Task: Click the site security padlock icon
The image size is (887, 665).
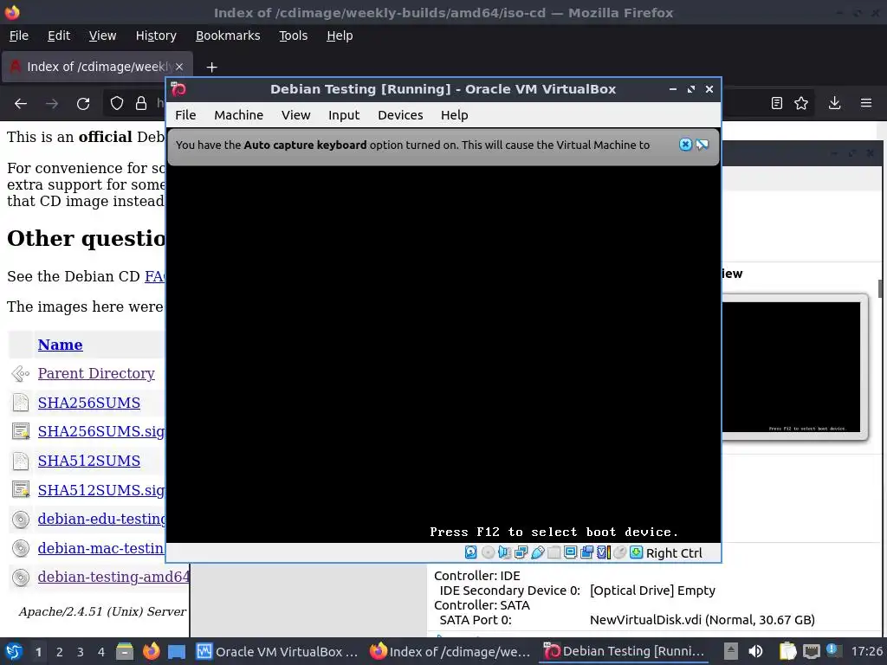Action: point(141,104)
